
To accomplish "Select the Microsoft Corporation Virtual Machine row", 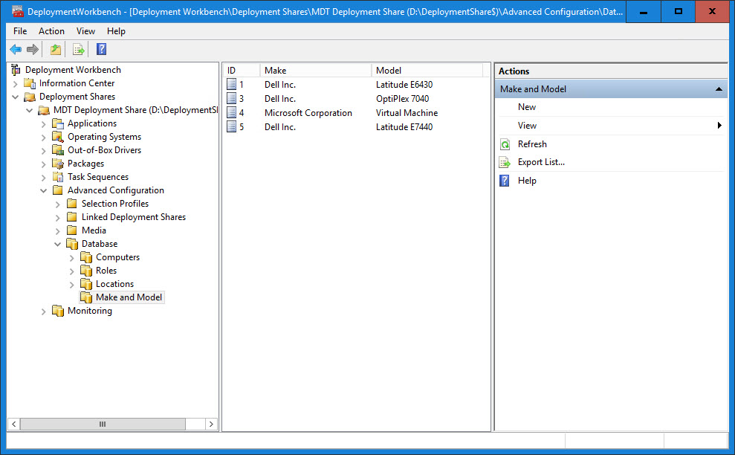I will [x=308, y=113].
